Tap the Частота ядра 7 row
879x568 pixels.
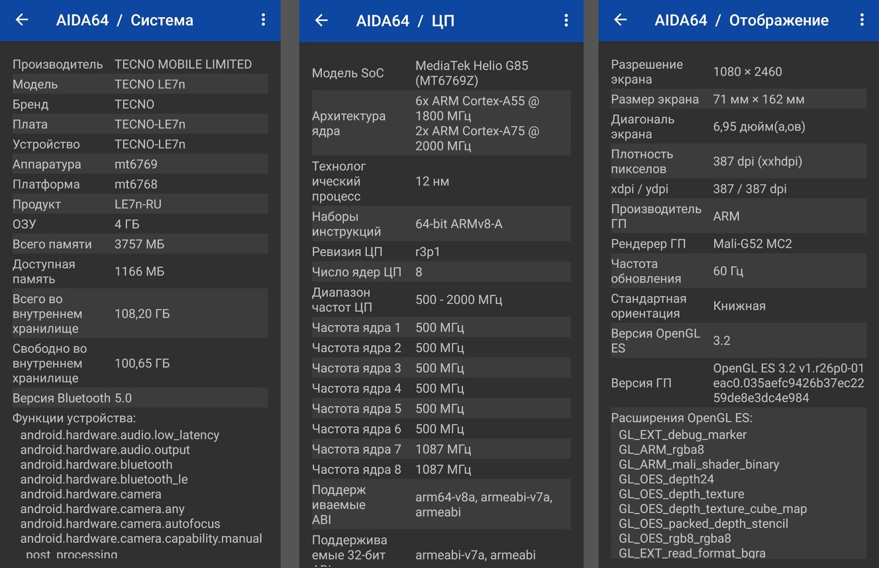[x=441, y=449]
